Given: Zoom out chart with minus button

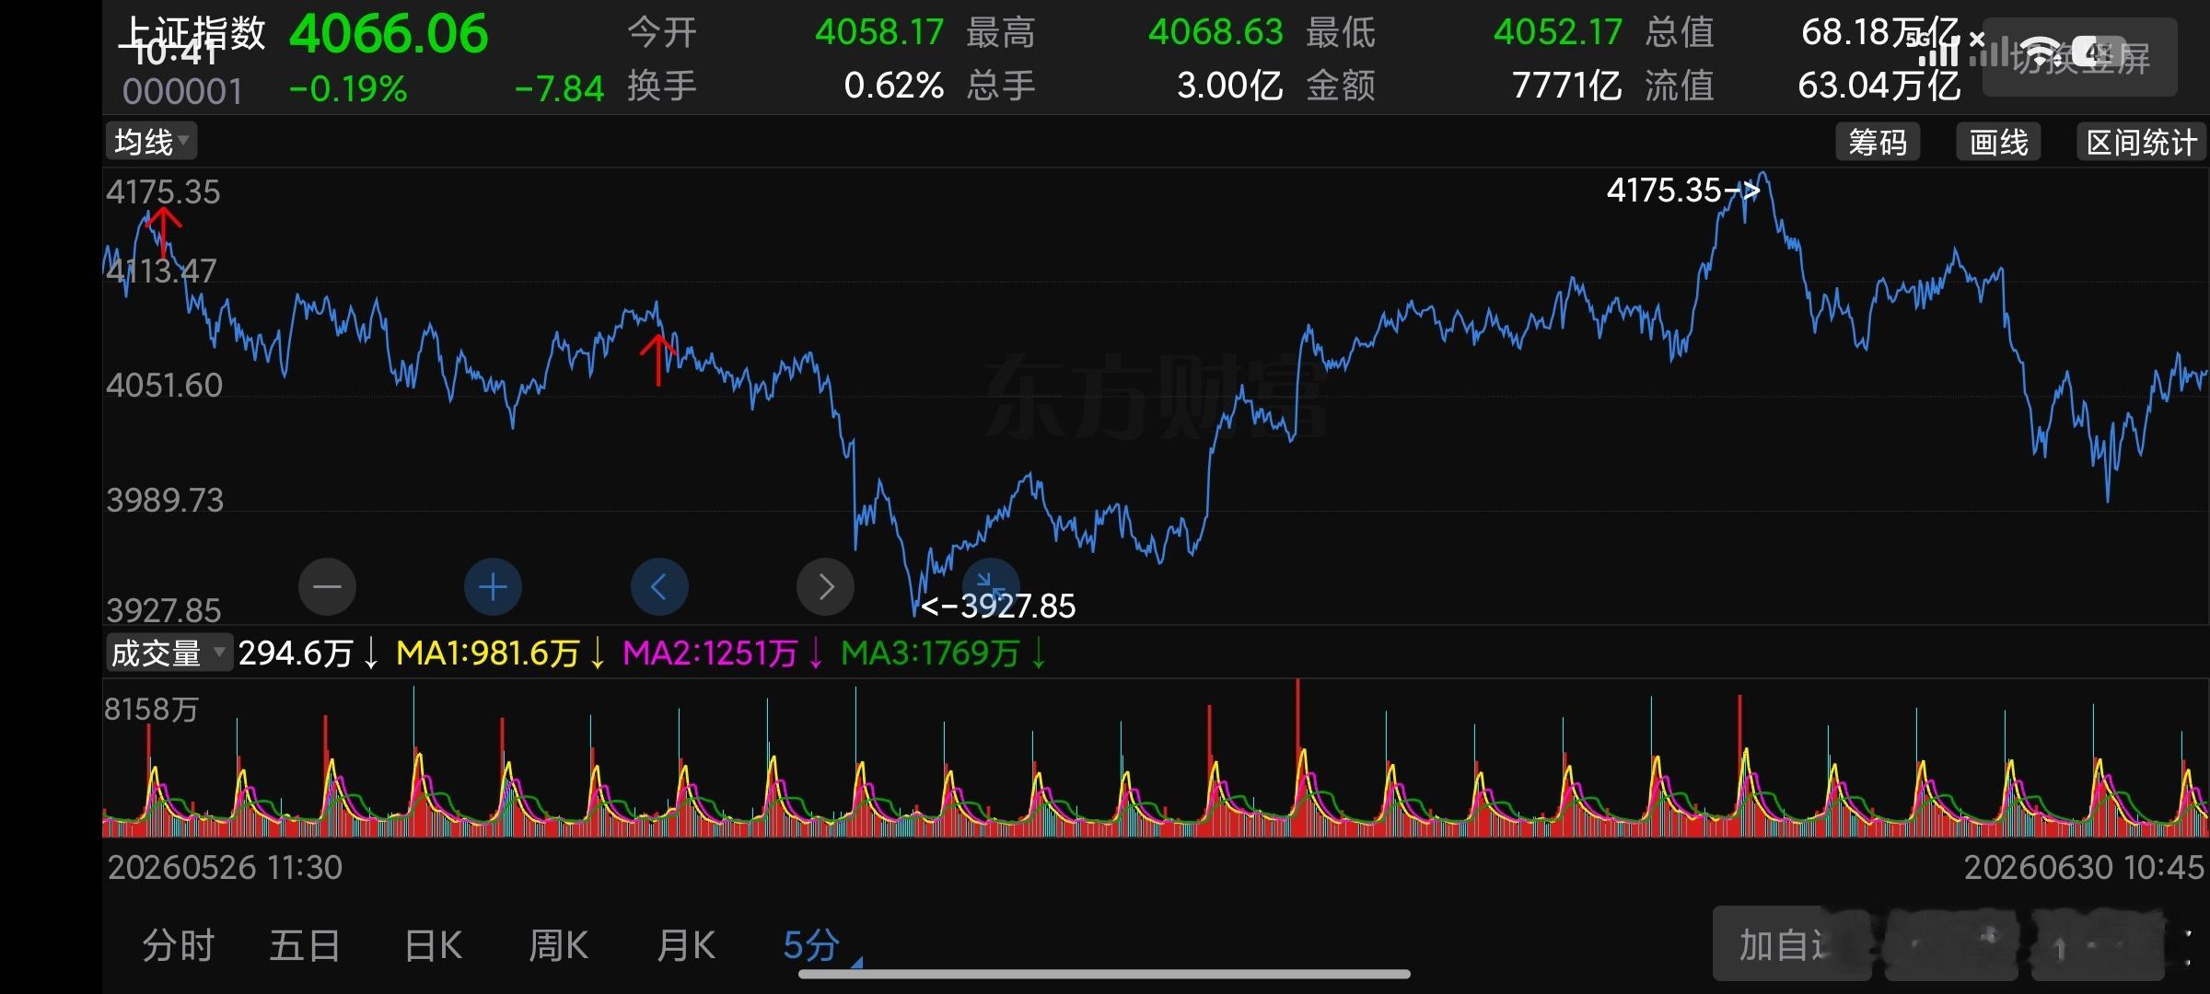Looking at the screenshot, I should coord(327,586).
